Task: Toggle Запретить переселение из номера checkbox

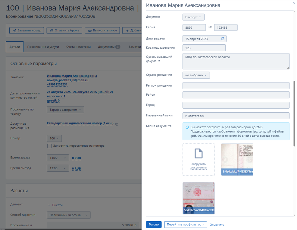Action: click(x=49, y=146)
